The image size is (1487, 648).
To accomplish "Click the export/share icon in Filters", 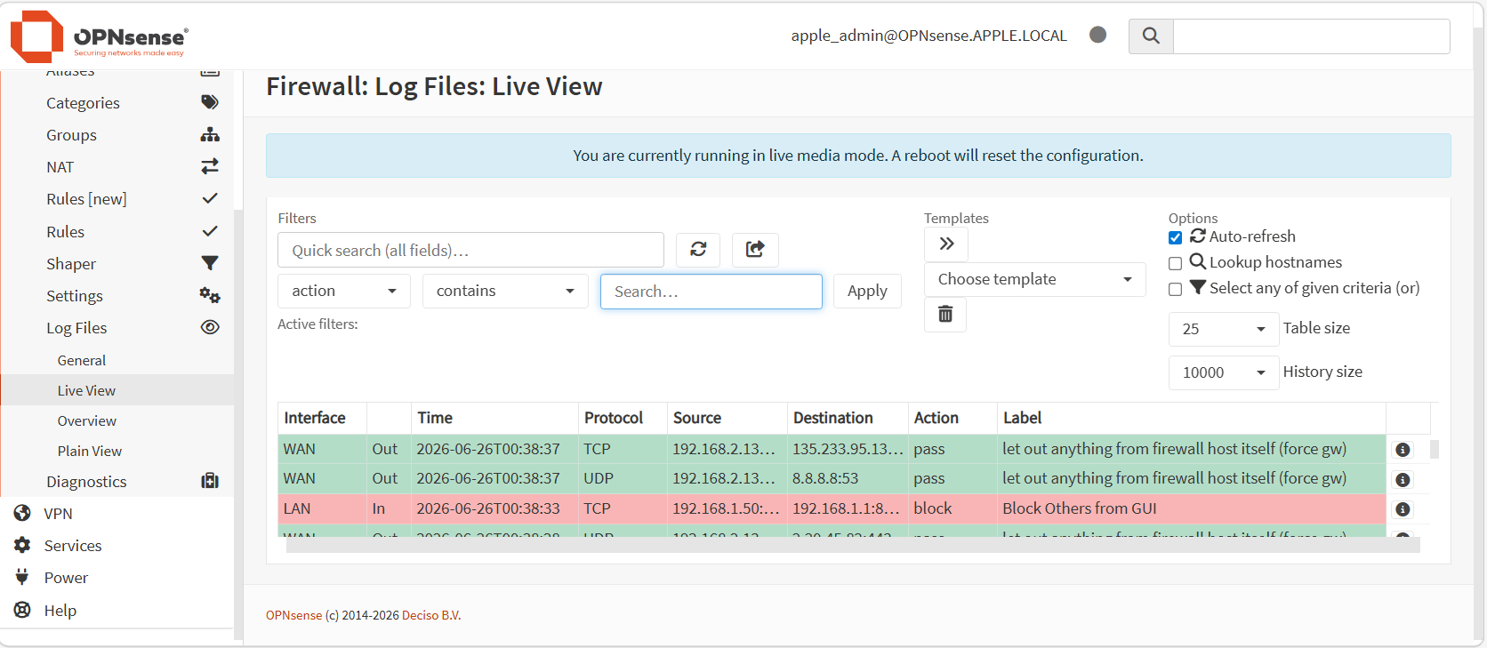I will click(x=755, y=250).
